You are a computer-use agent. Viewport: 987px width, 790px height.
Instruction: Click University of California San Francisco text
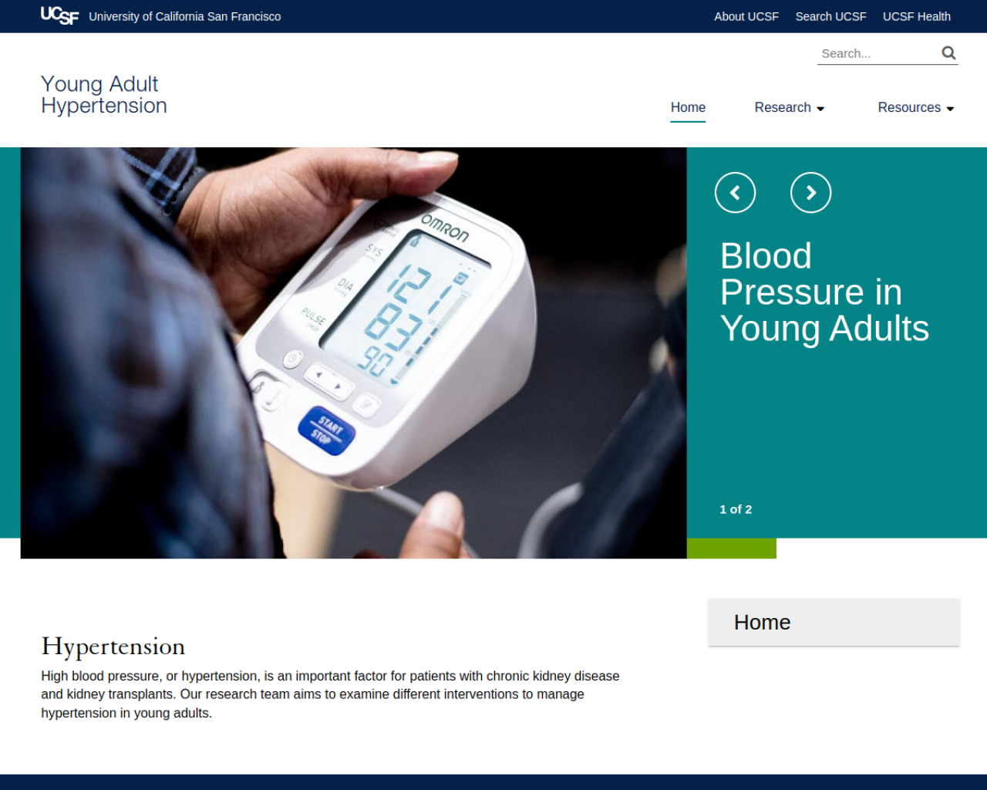[184, 16]
